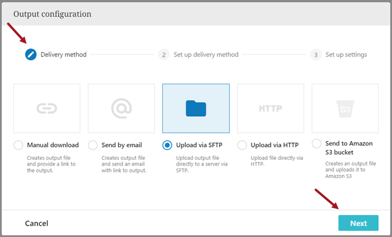Click the pencil step icon
The height and width of the screenshot is (237, 392).
point(31,55)
